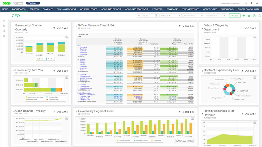
Task: Open the All customers filter dropdown
Action: pyautogui.click(x=193, y=16)
